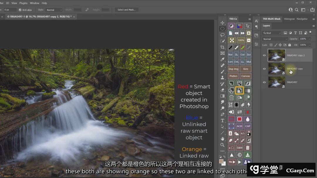Viewport: 317px width, 178px height.
Task: Click the ACR button in TK8 panel
Action: [x=240, y=126]
